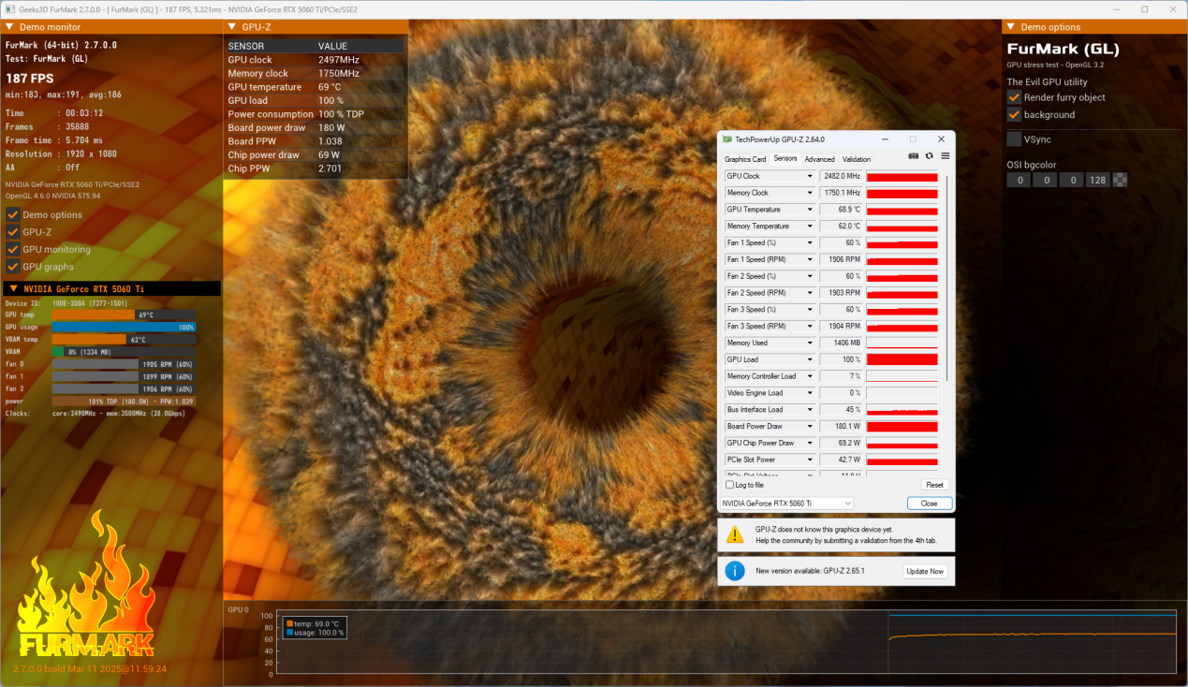
Task: Click the Update Now button
Action: (924, 571)
